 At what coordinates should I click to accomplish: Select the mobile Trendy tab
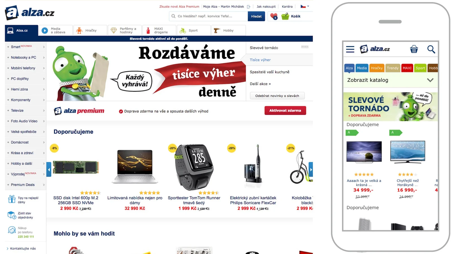click(x=393, y=68)
